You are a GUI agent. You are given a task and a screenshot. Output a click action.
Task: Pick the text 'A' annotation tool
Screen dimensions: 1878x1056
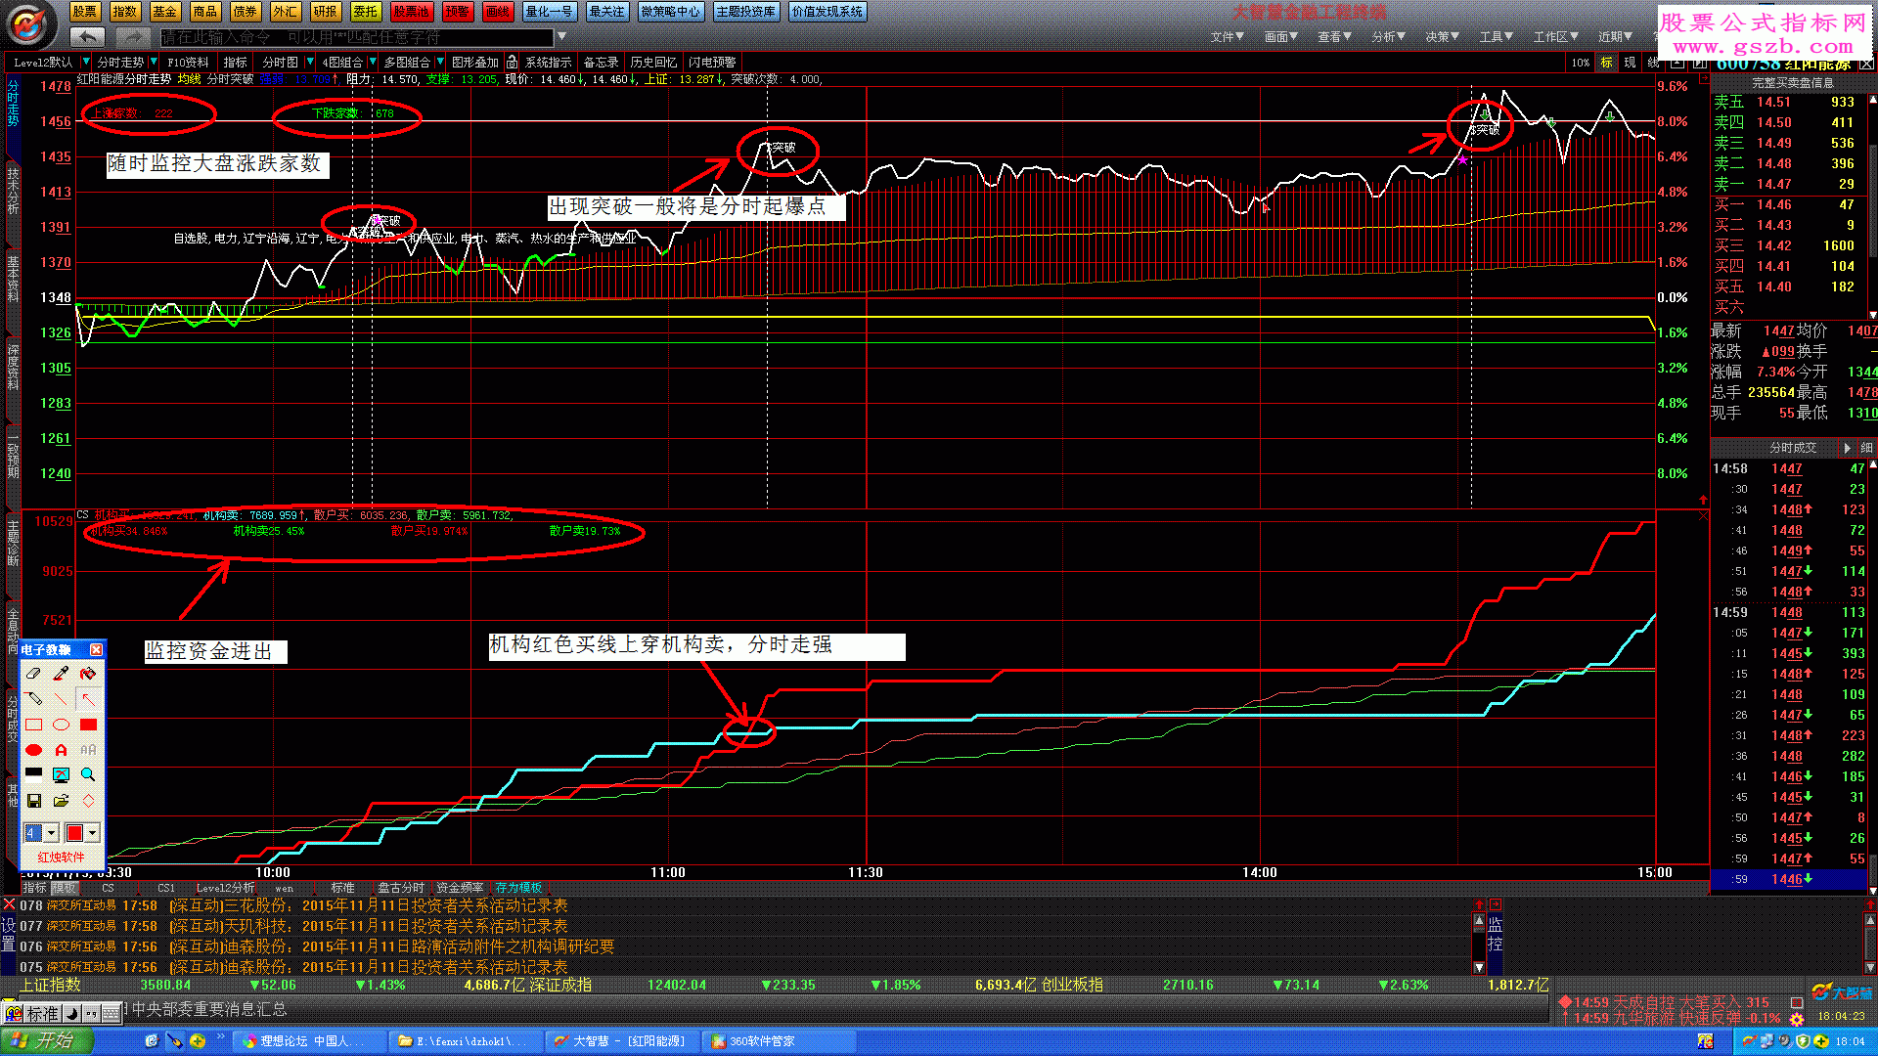[61, 750]
